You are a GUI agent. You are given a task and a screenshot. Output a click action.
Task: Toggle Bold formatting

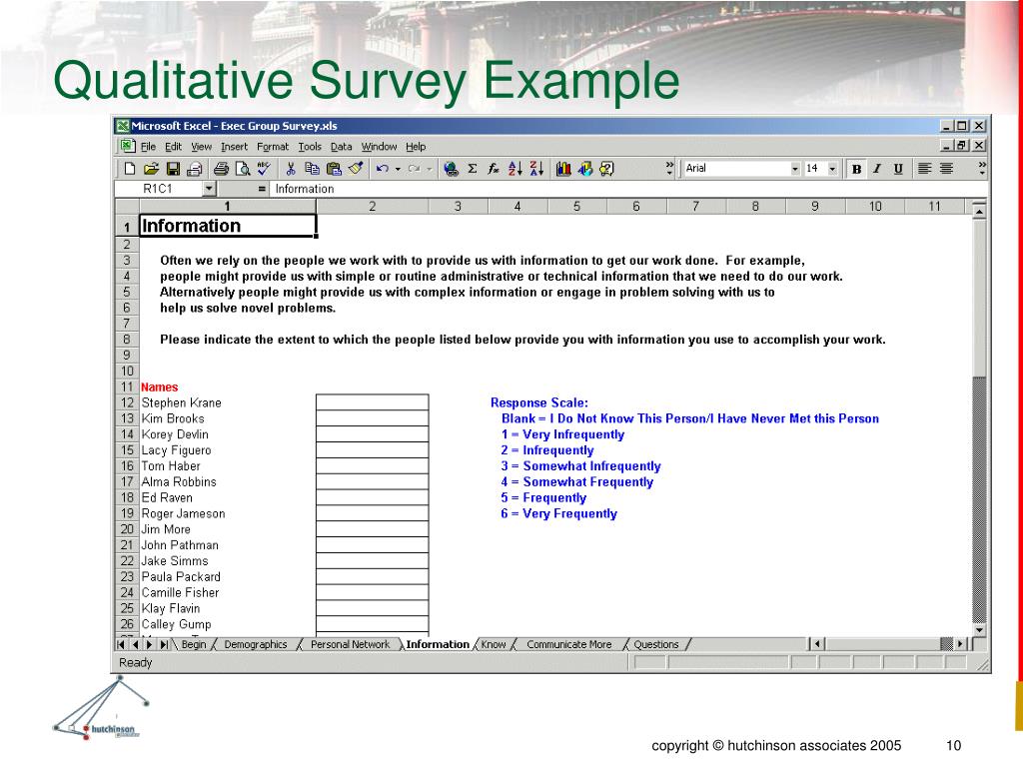[x=856, y=168]
